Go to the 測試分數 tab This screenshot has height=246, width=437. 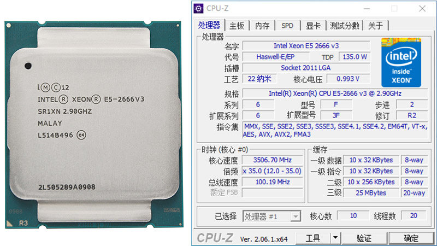(x=345, y=26)
